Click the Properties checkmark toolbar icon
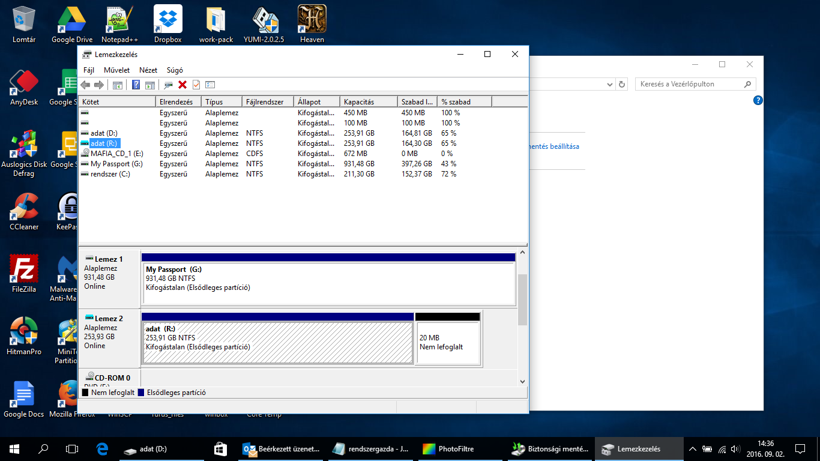Viewport: 820px width, 461px height. 195,85
